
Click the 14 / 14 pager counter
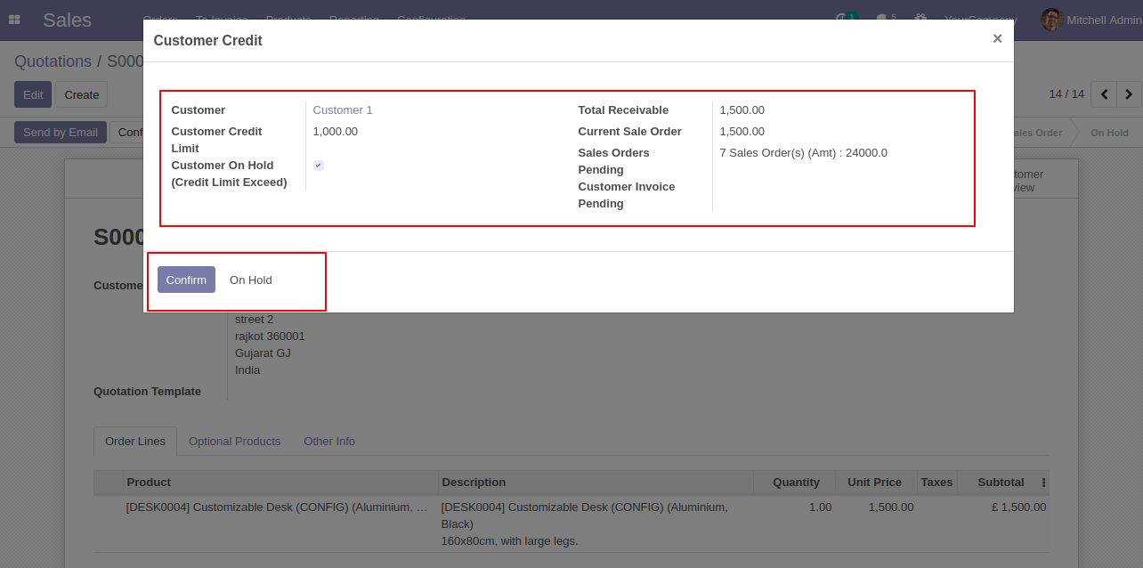click(x=1066, y=93)
